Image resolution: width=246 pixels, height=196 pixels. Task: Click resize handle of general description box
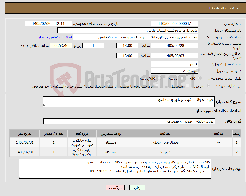pyautogui.click(x=44, y=106)
